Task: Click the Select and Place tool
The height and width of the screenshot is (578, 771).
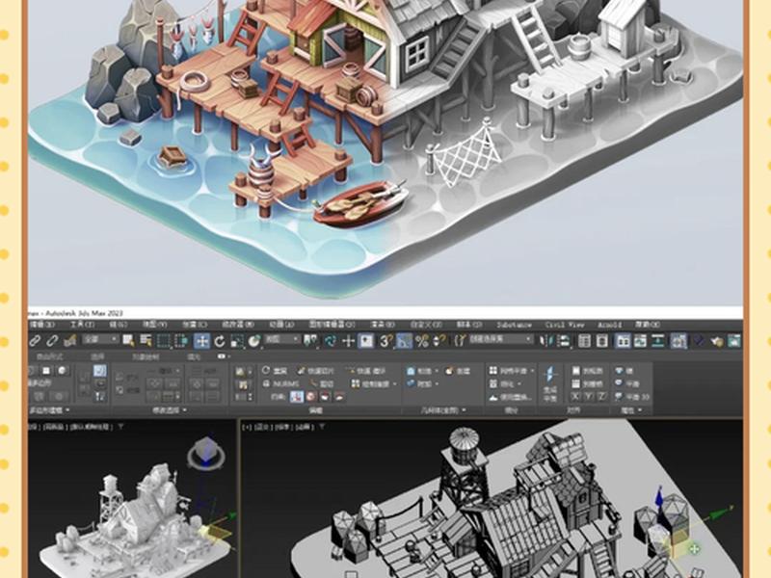Action: (254, 341)
